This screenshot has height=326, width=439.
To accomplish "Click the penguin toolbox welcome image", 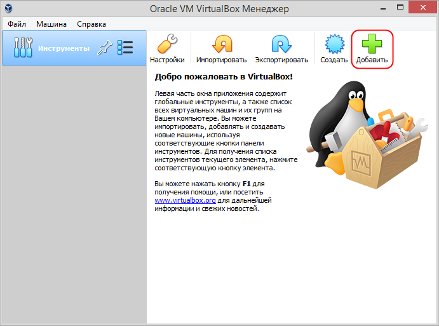I will pyautogui.click(x=367, y=135).
